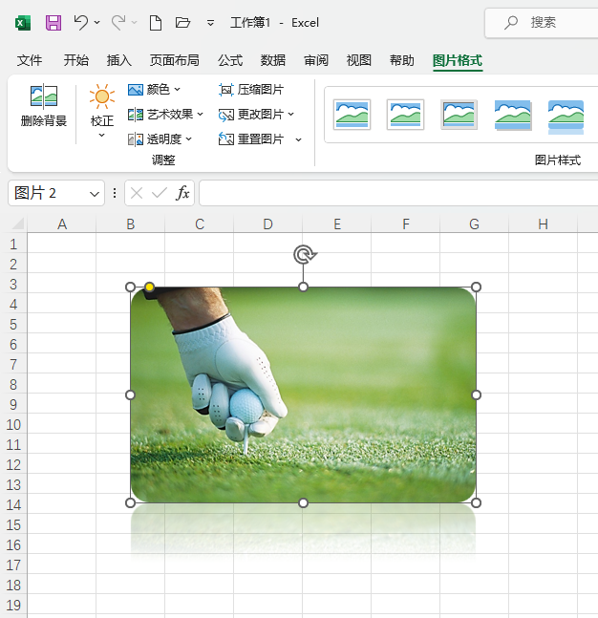The height and width of the screenshot is (618, 598).
Task: Open the 文件 menu tab
Action: (30, 60)
